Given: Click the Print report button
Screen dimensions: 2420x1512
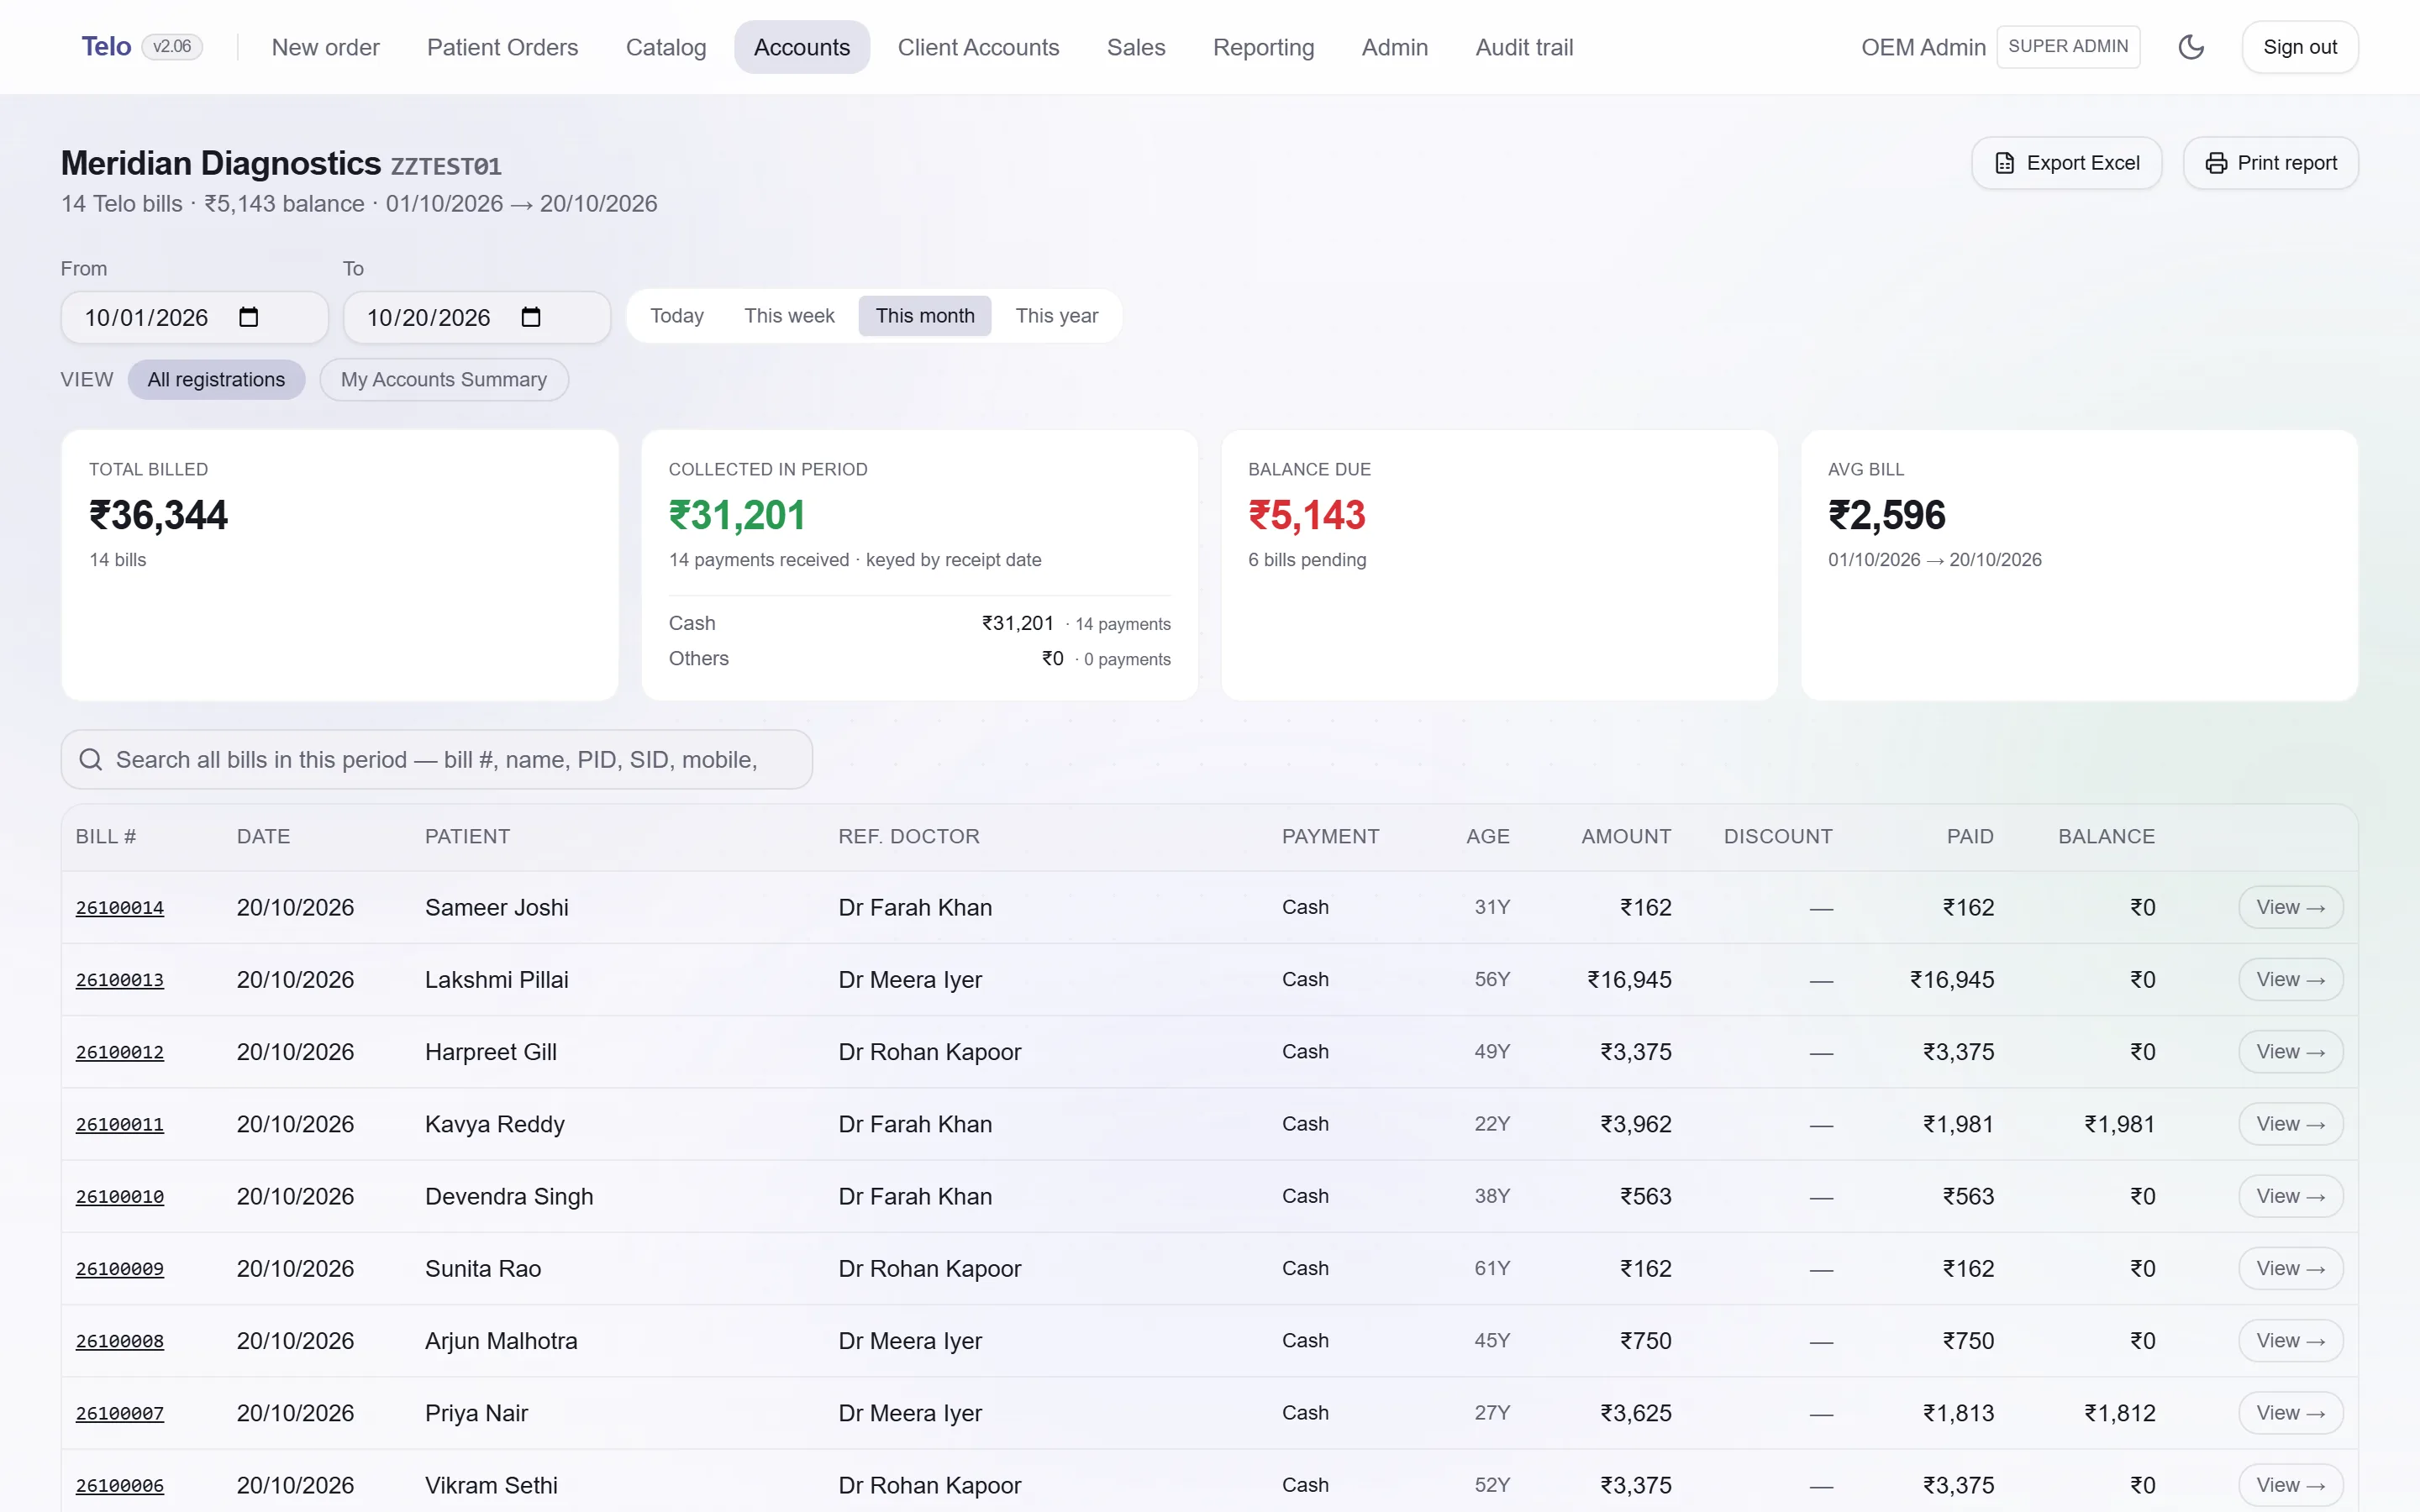Looking at the screenshot, I should tap(2270, 163).
